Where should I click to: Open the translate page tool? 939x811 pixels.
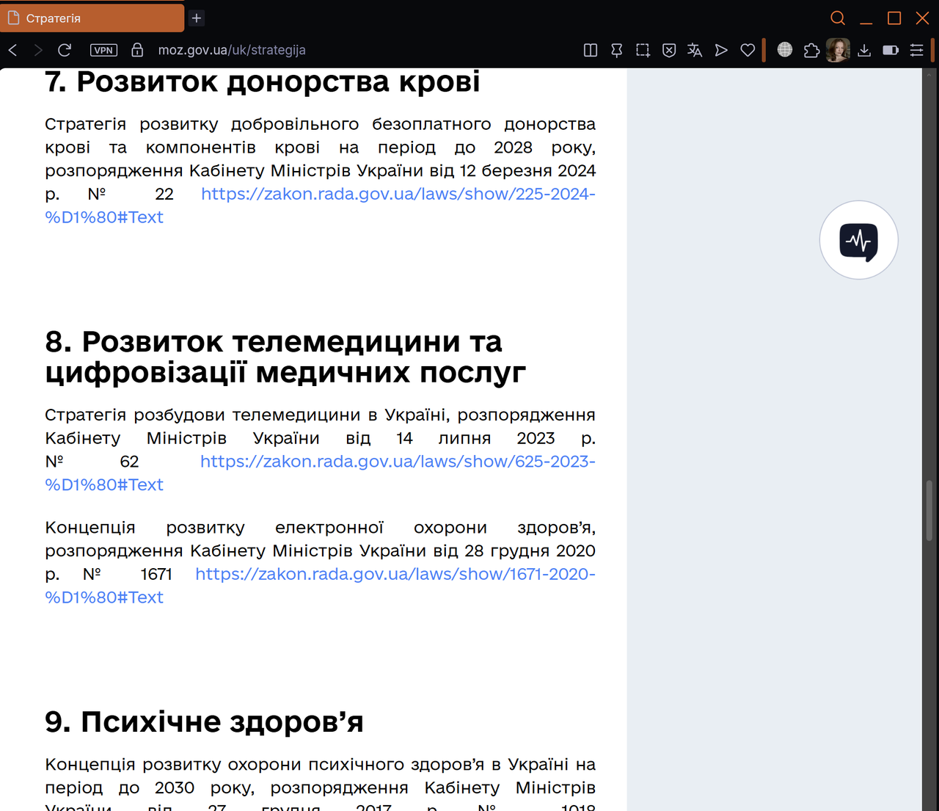(694, 50)
